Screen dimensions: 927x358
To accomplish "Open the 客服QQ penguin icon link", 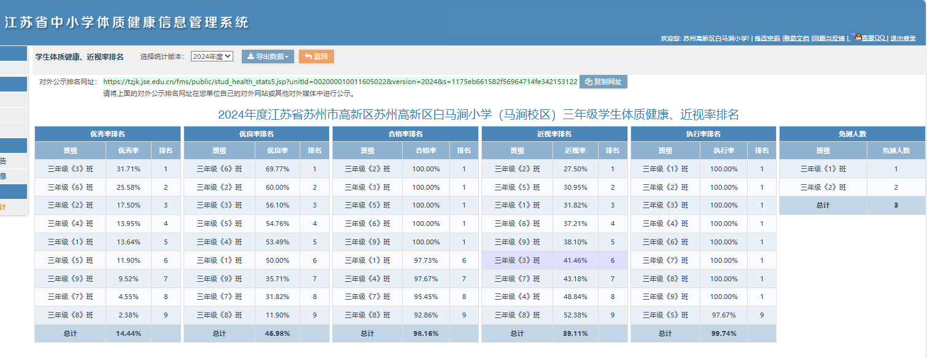I will pyautogui.click(x=869, y=37).
